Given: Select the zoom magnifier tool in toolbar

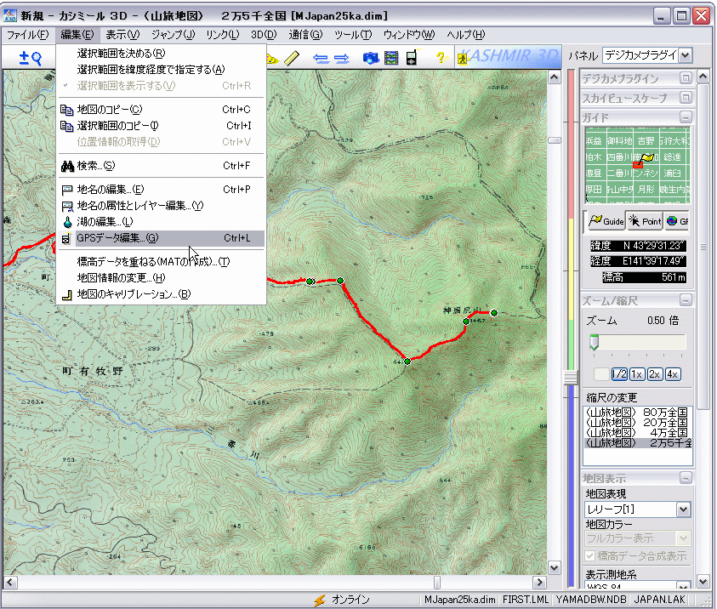Looking at the screenshot, I should coord(30,58).
